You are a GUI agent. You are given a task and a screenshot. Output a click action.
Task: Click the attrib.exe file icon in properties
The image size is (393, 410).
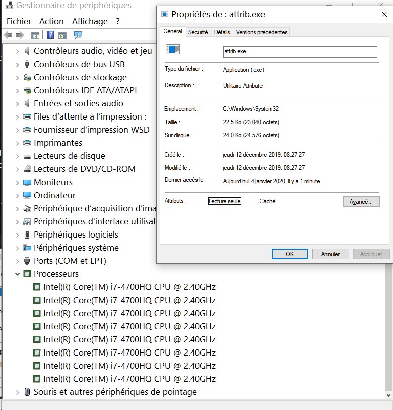[x=173, y=49]
